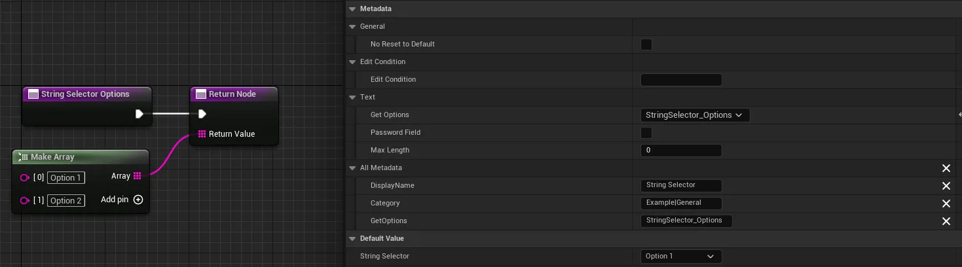Click the Max Length value field
This screenshot has height=267, width=962.
680,151
